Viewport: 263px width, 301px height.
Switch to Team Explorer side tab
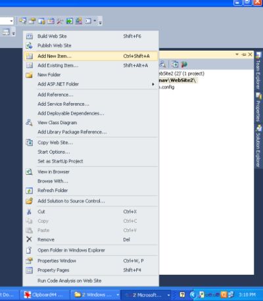tap(258, 71)
